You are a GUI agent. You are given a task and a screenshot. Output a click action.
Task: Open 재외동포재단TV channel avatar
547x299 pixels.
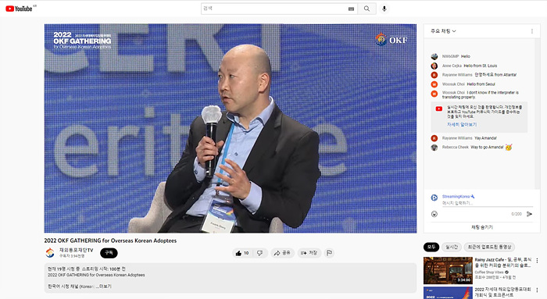point(50,253)
